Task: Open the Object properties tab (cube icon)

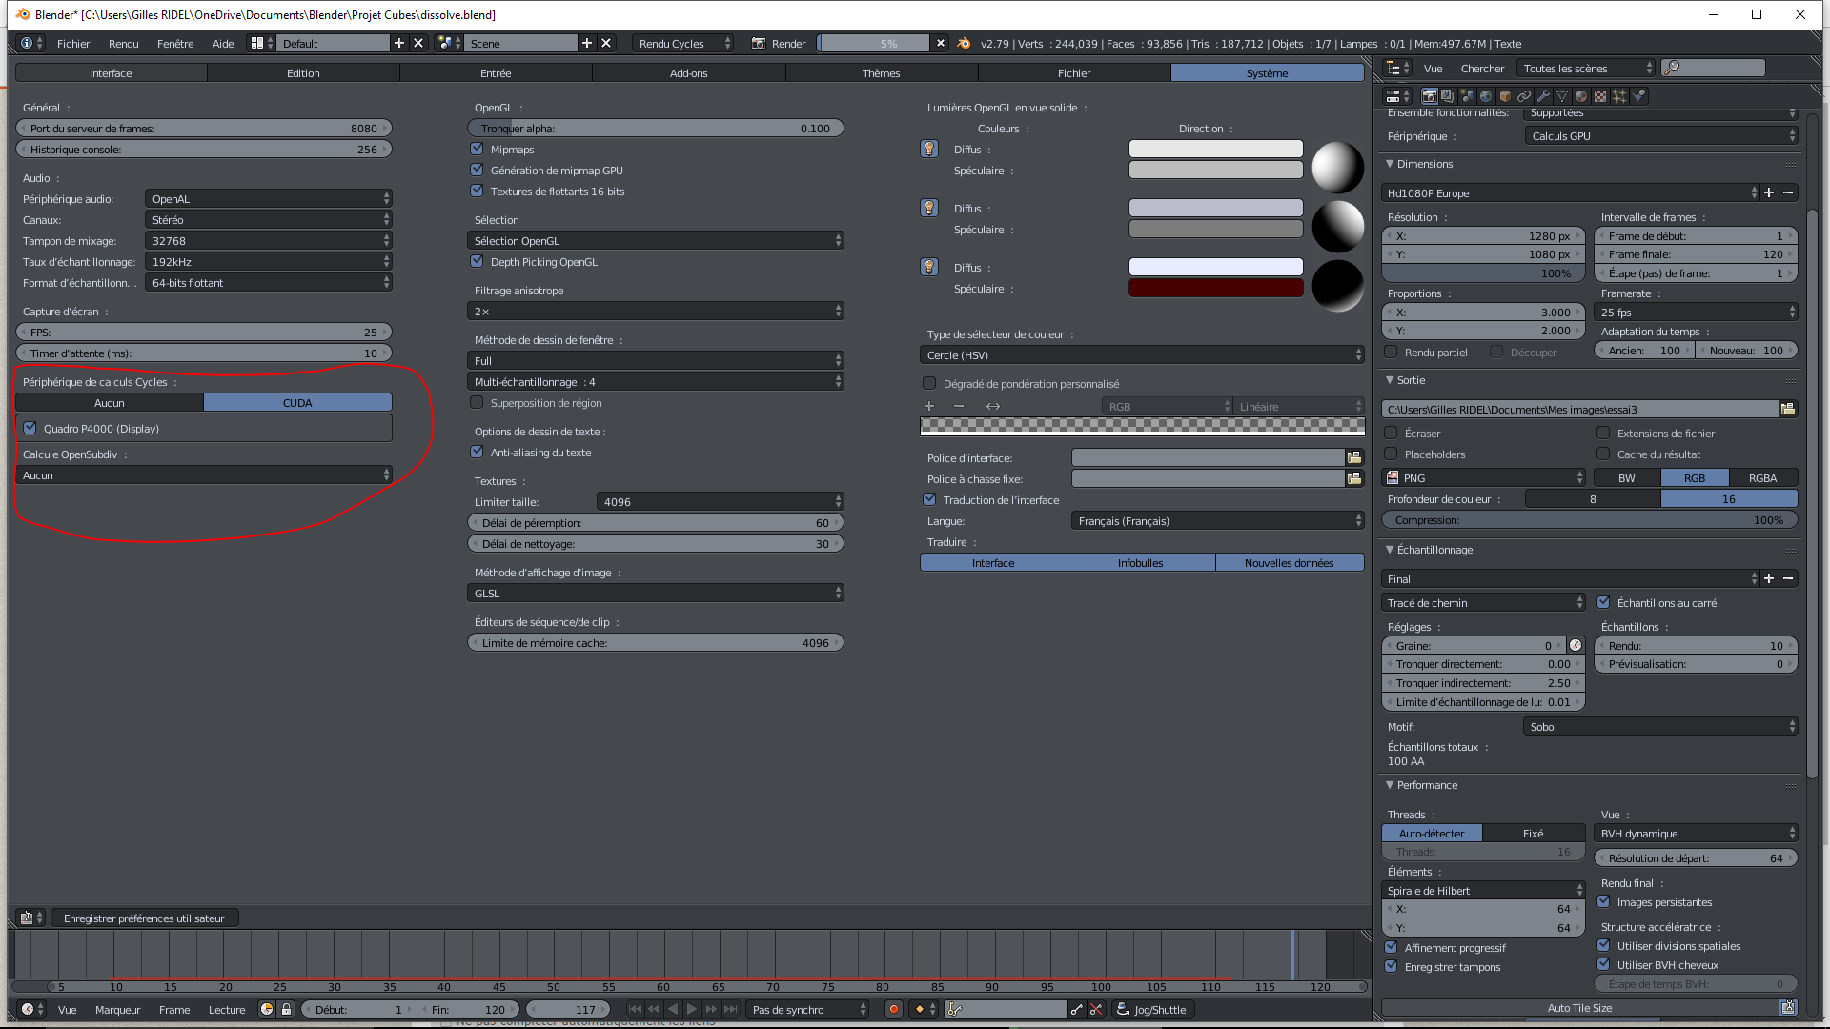Action: [x=1505, y=96]
